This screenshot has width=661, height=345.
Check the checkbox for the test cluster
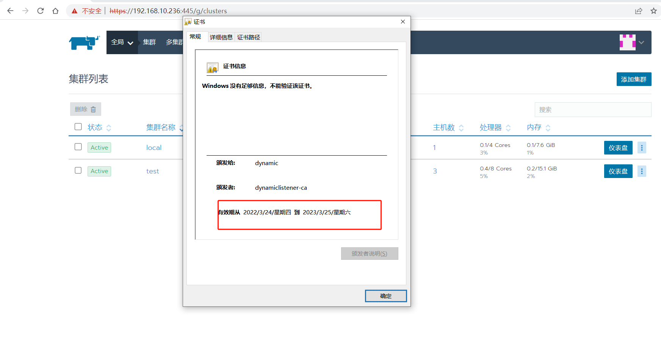[x=78, y=170]
